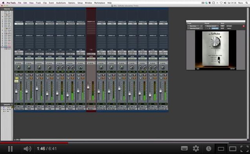Image resolution: width=250 pixels, height=154 pixels.
Task: Click the Bass Amp volume fader
Action: [x=16, y=91]
